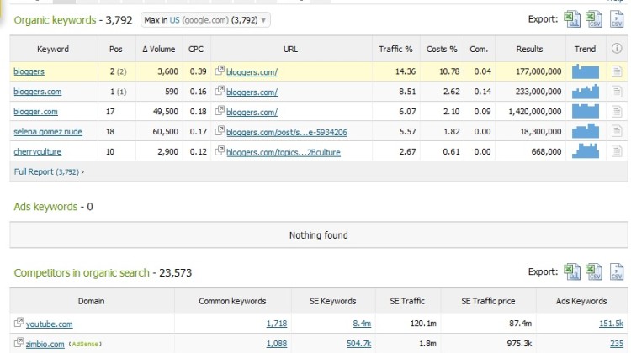631x353 pixels.
Task: View trend chart for blogger.com keyword
Action: (x=585, y=112)
